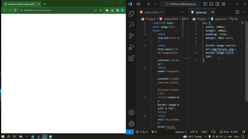Click the browser forward arrow

[10, 10]
